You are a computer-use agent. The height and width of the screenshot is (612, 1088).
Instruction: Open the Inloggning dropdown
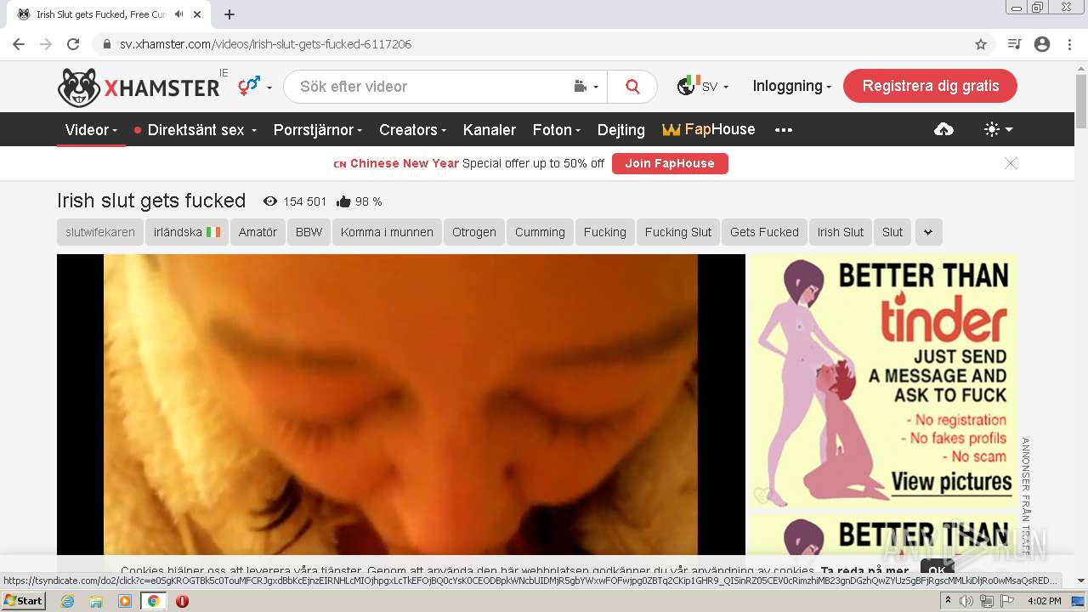pos(791,86)
